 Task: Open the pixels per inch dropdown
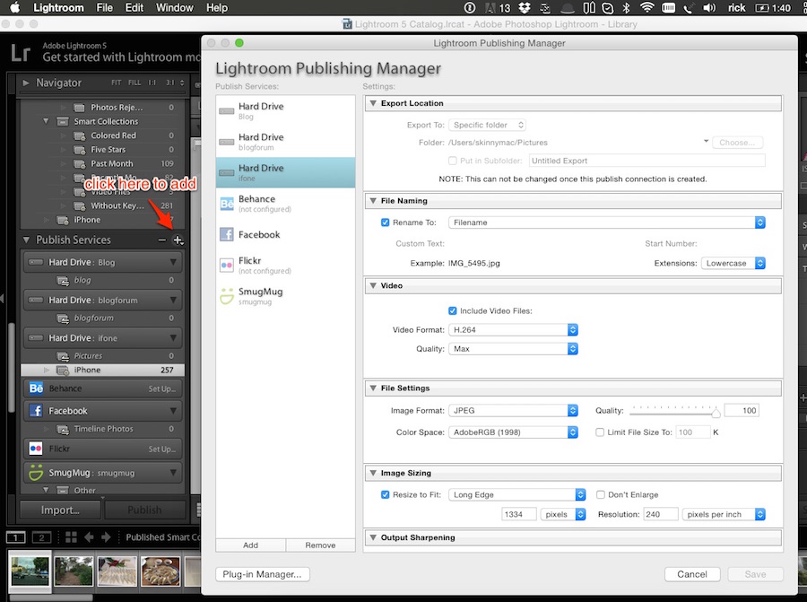[724, 514]
